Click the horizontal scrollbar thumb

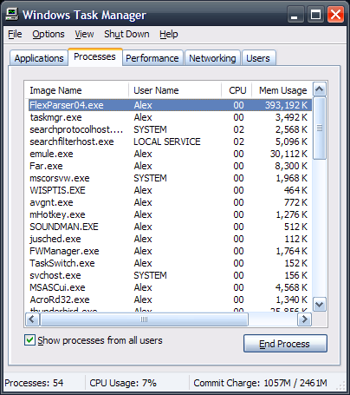[144, 319]
